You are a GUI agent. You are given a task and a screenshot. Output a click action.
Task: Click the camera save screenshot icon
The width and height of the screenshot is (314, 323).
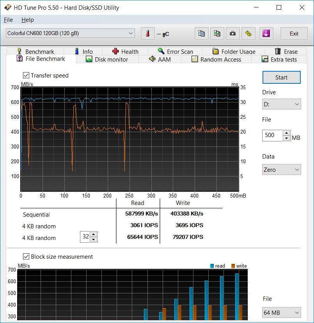pyautogui.click(x=232, y=34)
